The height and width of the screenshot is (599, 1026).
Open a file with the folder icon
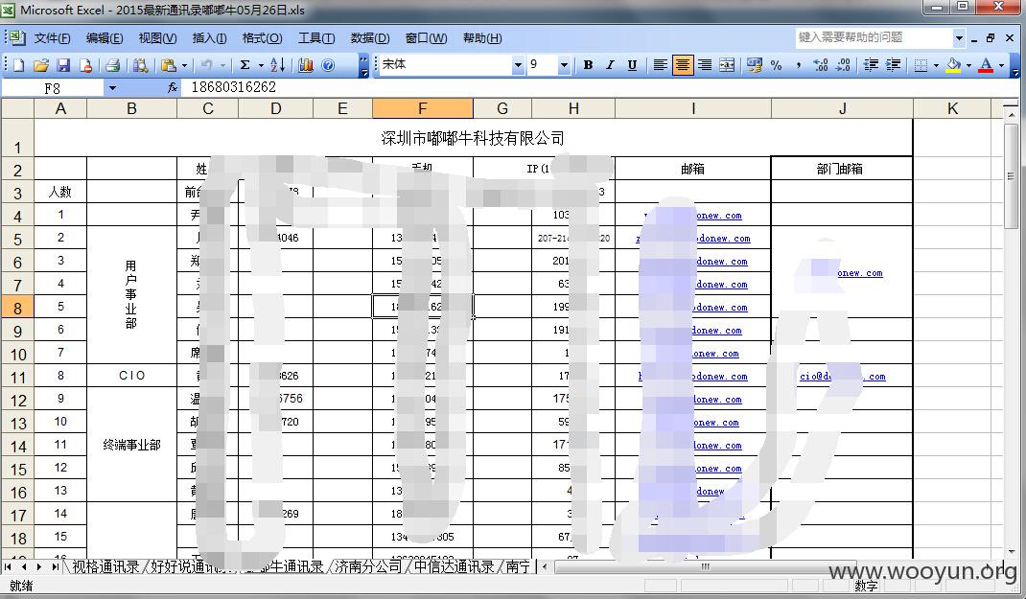click(40, 65)
